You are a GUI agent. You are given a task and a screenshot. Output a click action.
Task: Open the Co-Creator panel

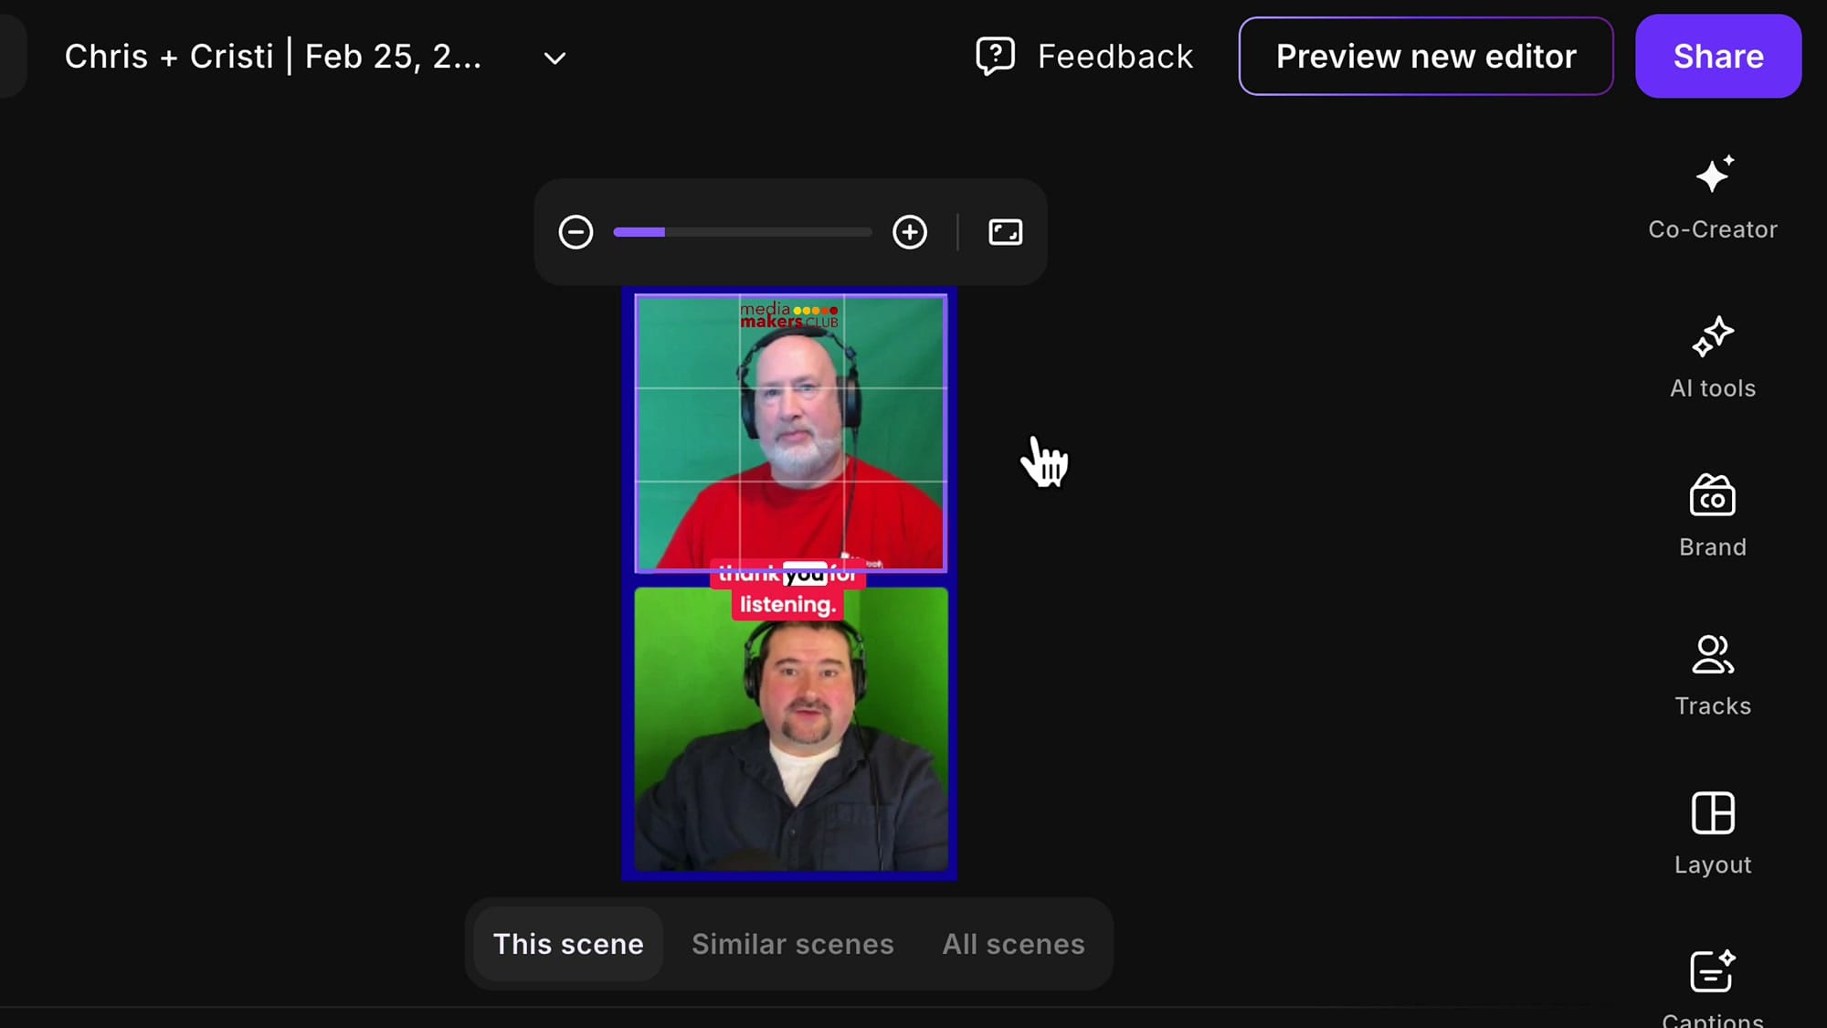click(1712, 196)
